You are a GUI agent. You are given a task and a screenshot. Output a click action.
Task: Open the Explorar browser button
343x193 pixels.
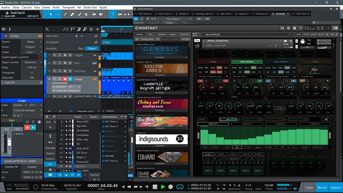tap(336, 188)
